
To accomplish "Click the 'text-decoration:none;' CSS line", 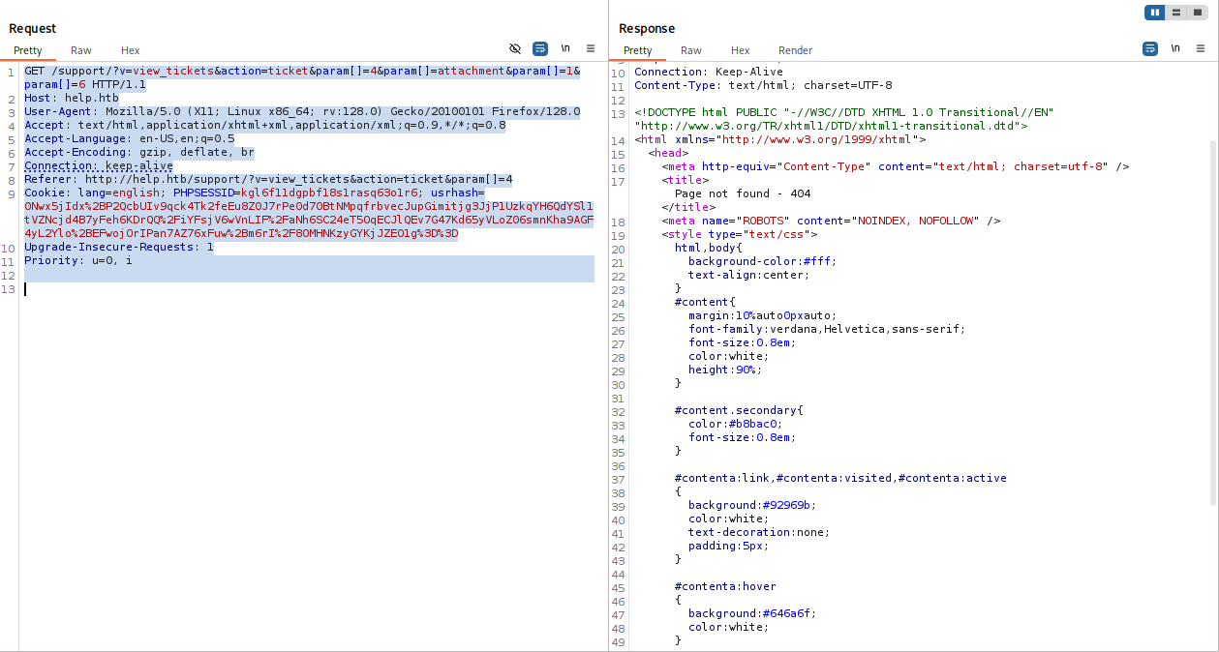I will [x=759, y=532].
